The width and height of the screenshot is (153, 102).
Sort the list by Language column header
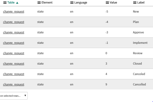click(x=81, y=3)
